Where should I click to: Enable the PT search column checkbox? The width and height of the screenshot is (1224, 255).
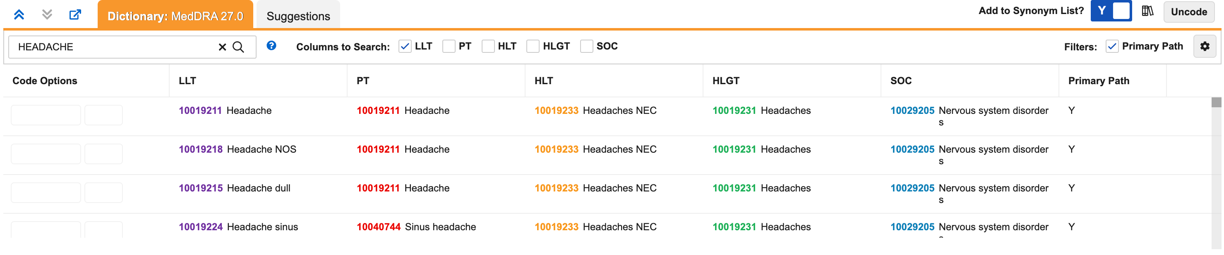click(449, 47)
